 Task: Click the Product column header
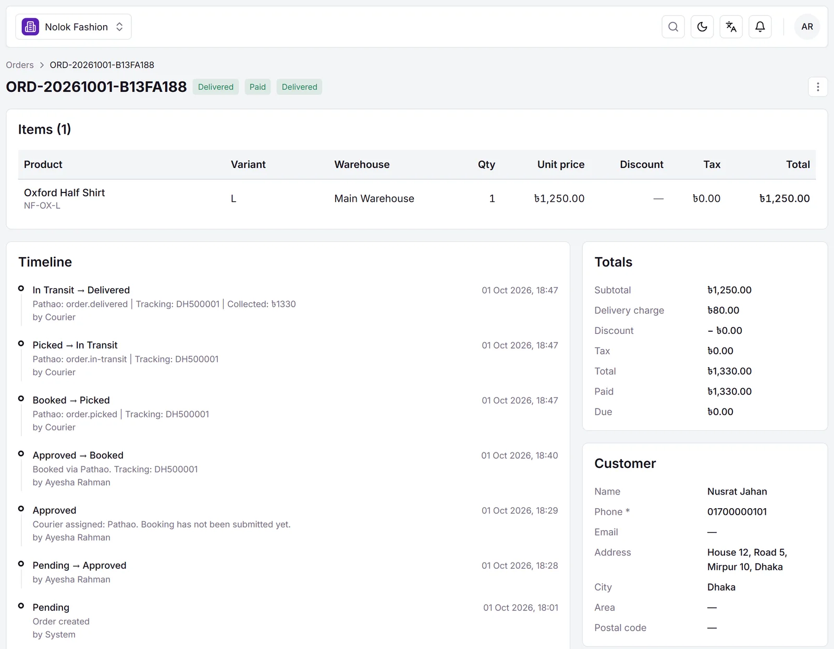pos(43,164)
